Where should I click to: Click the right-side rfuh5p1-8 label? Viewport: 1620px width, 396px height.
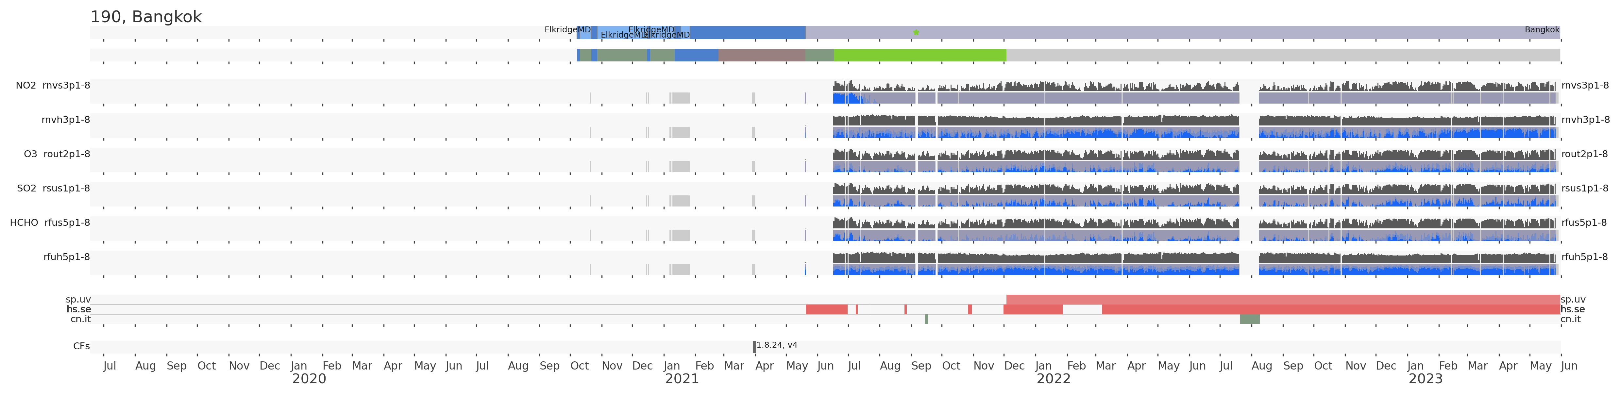(x=1584, y=257)
